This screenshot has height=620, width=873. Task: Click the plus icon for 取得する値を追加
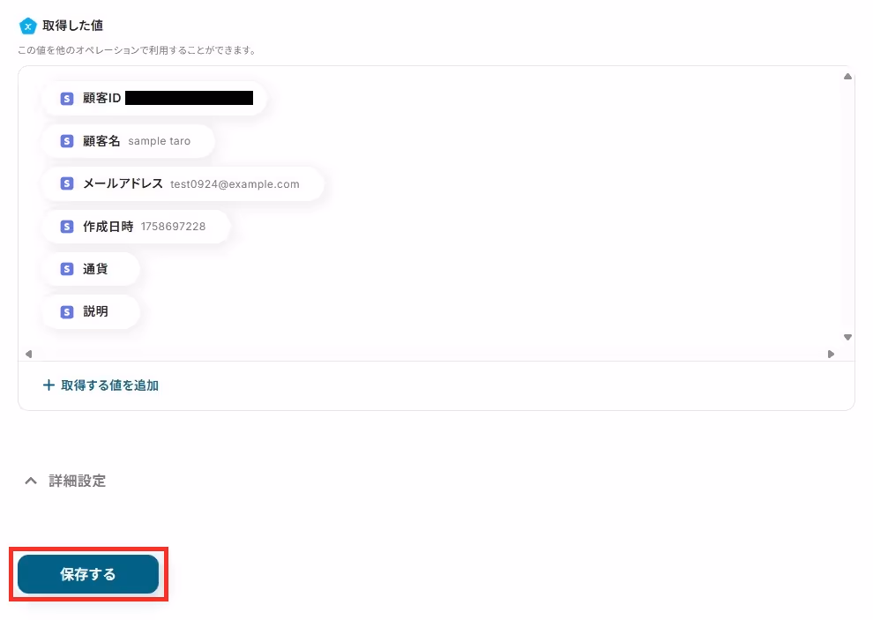49,385
